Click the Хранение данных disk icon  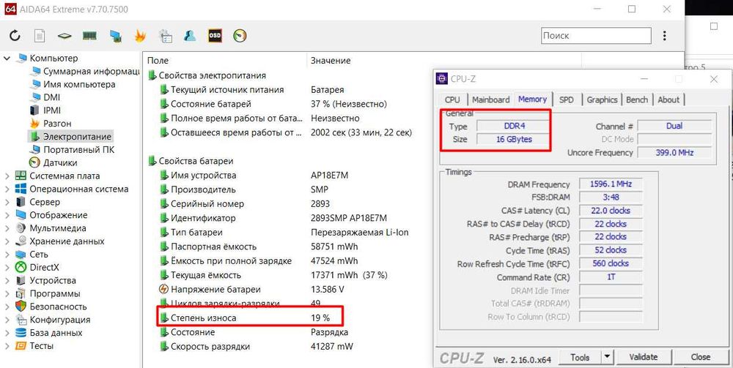[x=21, y=241]
